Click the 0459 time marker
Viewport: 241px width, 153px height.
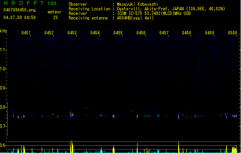[x=210, y=33]
